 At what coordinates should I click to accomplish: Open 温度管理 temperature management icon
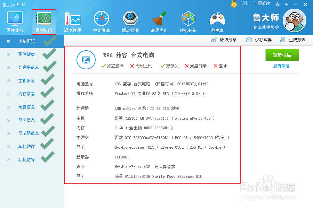72,22
